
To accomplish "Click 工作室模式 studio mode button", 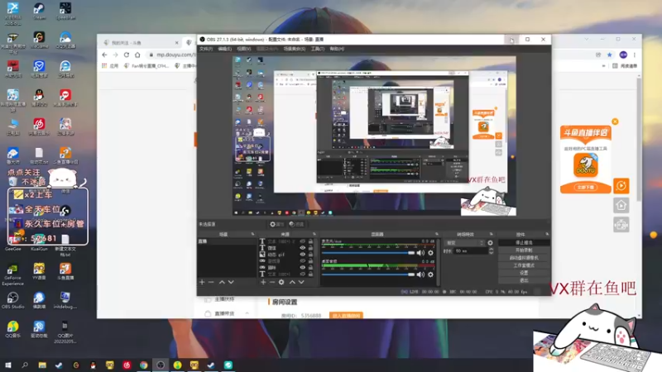I will click(524, 265).
